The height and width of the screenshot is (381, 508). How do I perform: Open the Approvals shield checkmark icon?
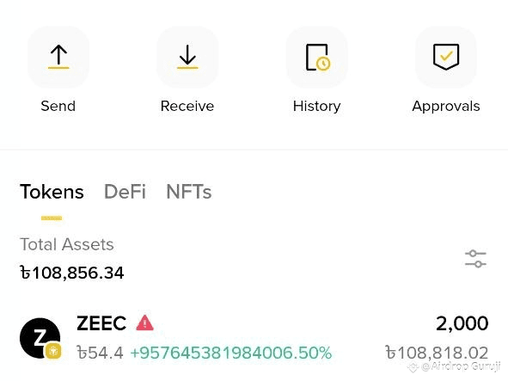click(446, 57)
